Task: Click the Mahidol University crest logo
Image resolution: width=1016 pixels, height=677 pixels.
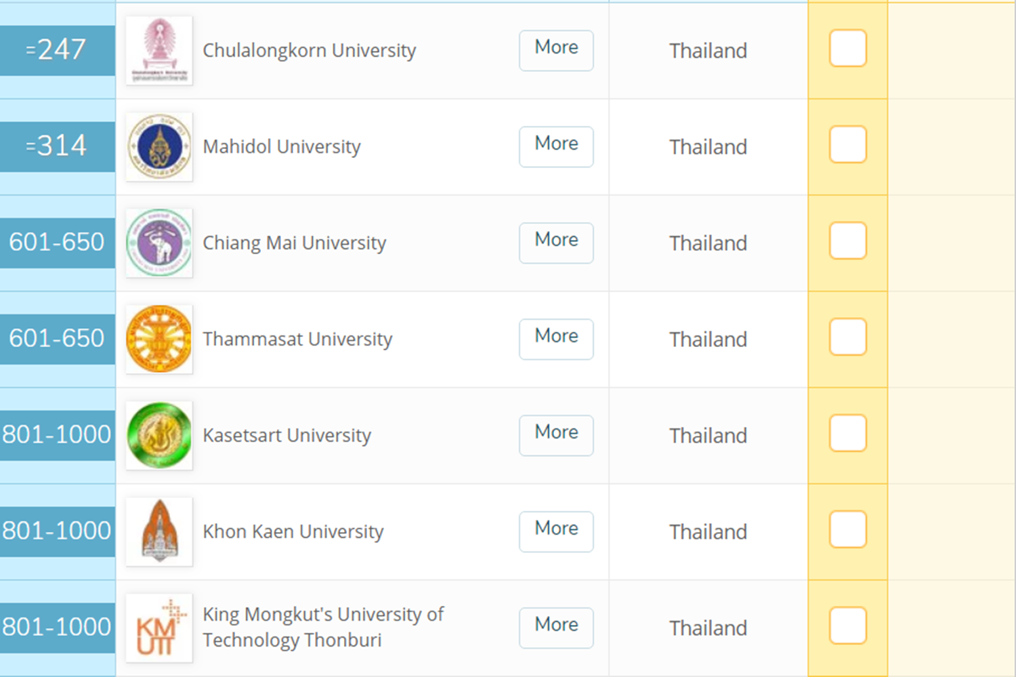Action: coord(159,147)
